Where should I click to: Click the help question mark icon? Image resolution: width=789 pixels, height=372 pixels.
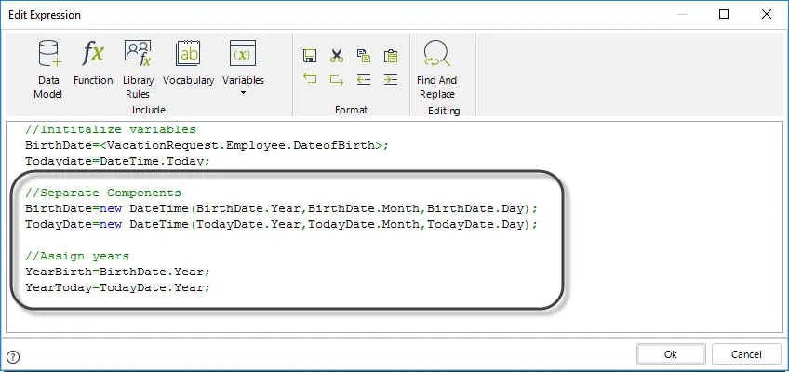tap(14, 357)
